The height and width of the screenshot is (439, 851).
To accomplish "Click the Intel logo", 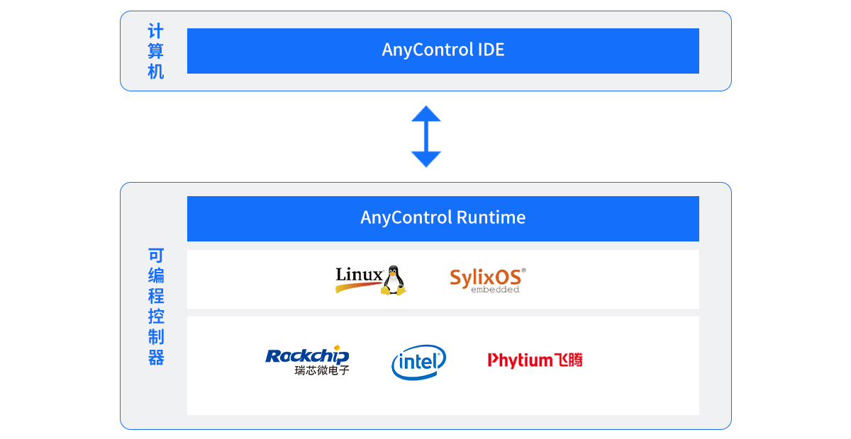I will [418, 362].
